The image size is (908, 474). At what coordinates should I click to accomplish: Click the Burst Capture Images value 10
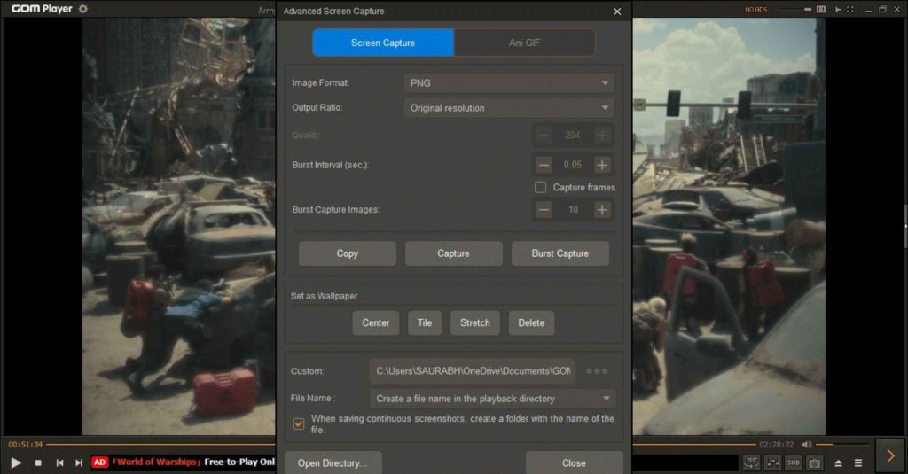coord(573,209)
